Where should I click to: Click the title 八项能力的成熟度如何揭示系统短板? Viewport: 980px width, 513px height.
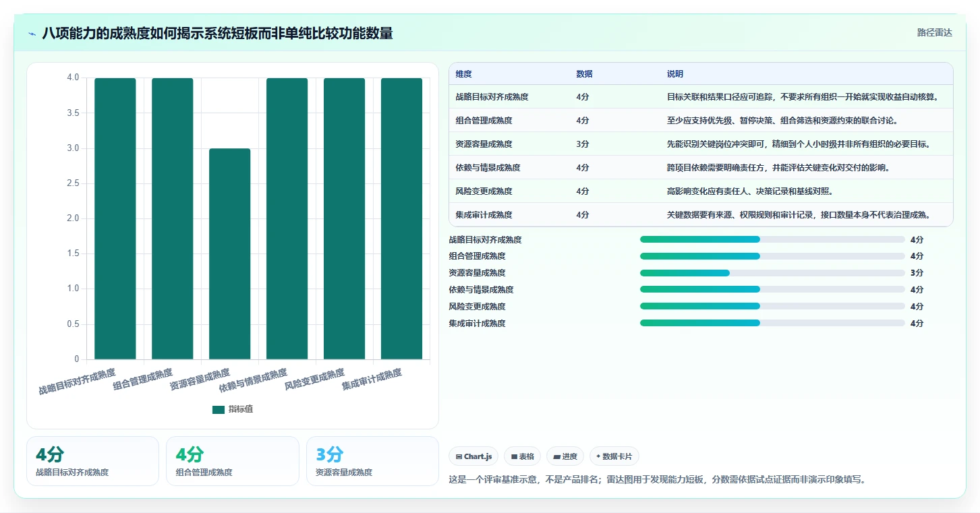217,33
